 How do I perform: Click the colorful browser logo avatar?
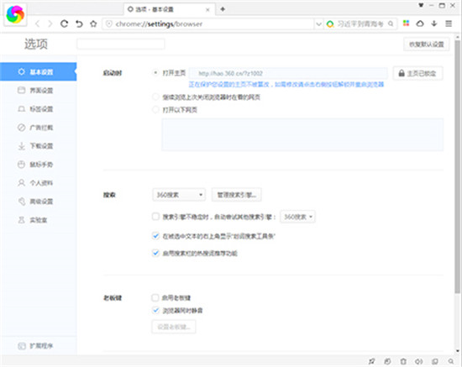15,14
